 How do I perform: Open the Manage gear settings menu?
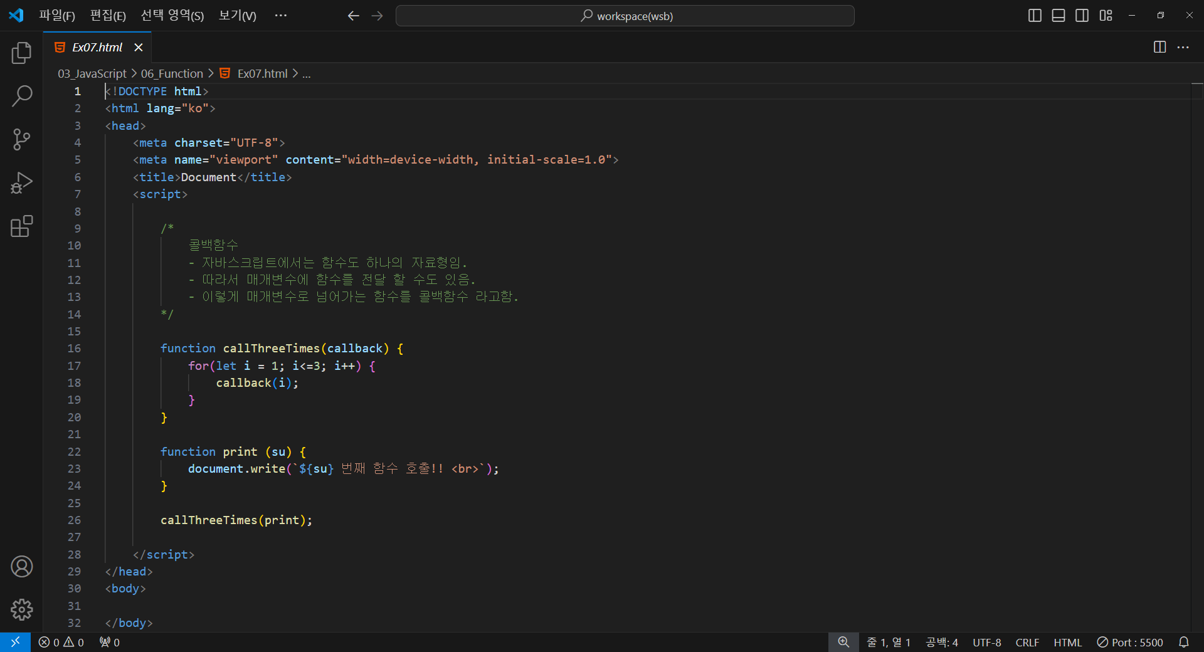point(21,609)
